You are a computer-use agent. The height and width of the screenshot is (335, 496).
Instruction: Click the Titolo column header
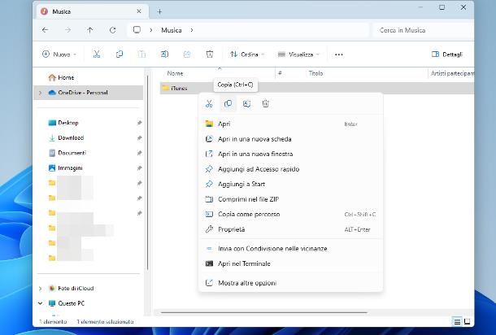point(366,73)
